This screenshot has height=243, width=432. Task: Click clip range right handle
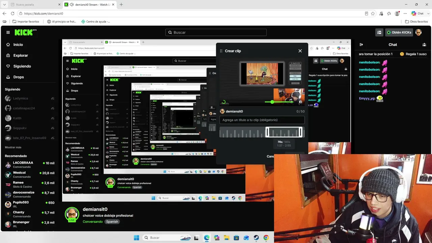tap(301, 132)
